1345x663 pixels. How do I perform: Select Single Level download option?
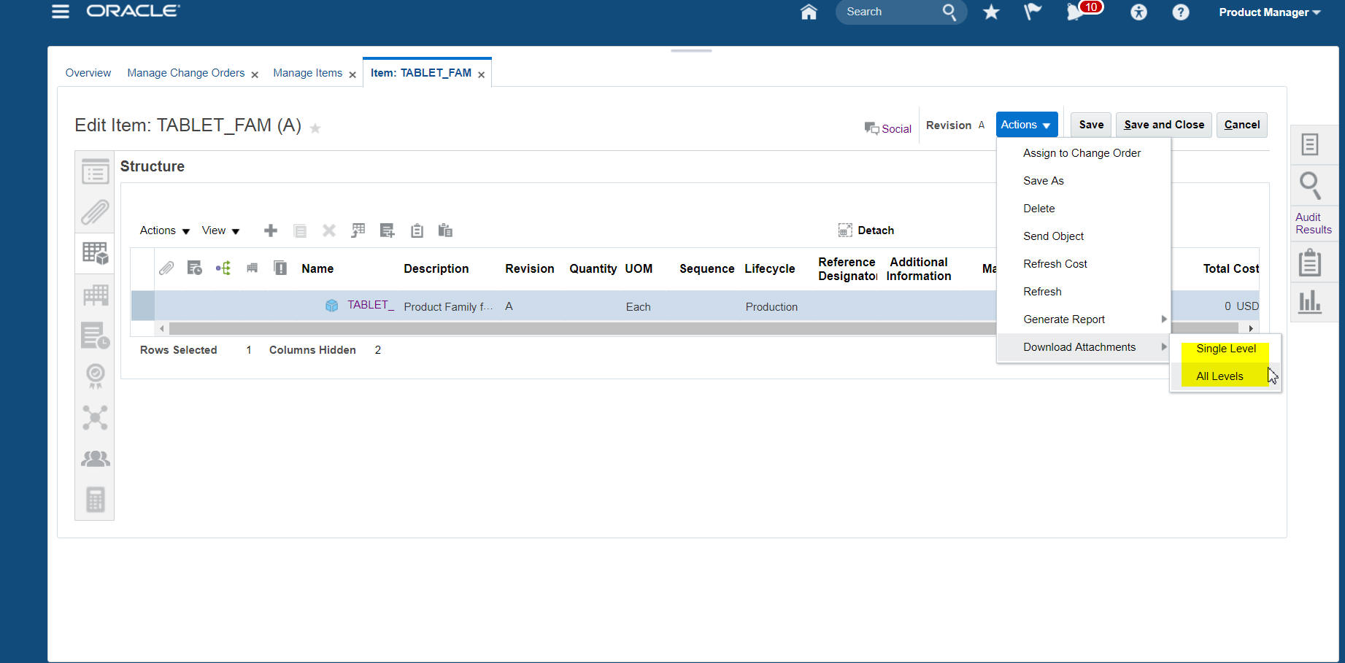pos(1225,349)
